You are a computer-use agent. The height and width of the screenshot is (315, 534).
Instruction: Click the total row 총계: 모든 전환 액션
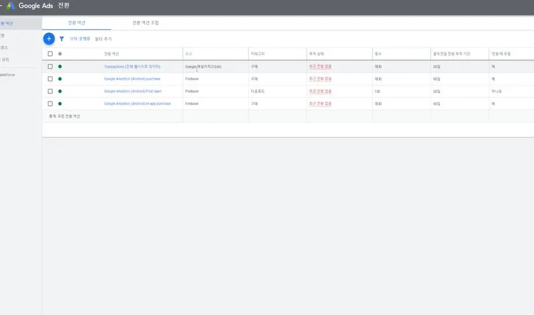tap(64, 116)
